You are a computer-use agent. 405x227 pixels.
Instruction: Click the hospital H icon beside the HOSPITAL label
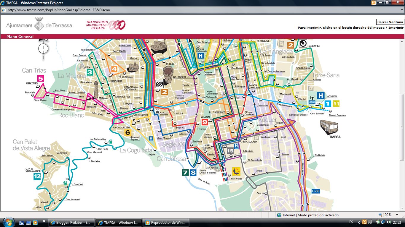(320, 95)
